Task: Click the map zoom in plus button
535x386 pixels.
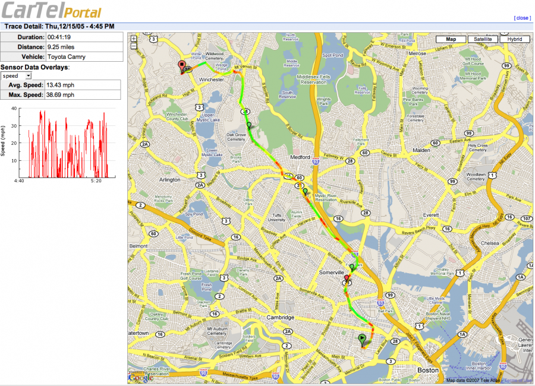Action: point(134,39)
